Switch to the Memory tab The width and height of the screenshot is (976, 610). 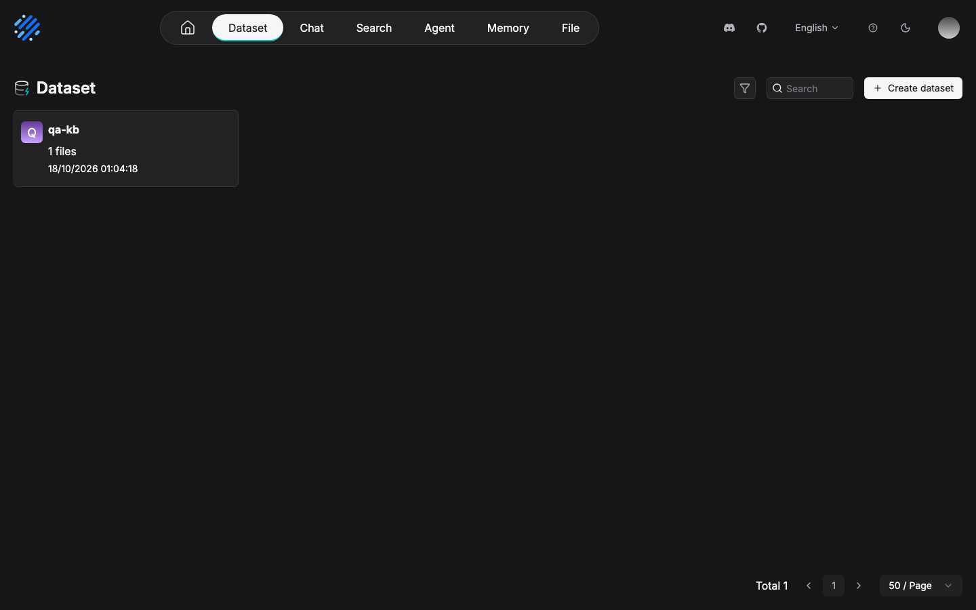click(508, 28)
